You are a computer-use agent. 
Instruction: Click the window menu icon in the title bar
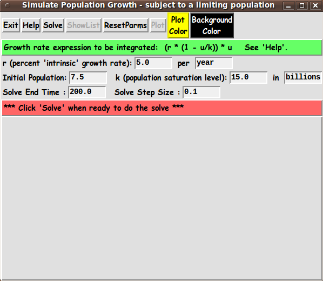pyautogui.click(x=8, y=5)
